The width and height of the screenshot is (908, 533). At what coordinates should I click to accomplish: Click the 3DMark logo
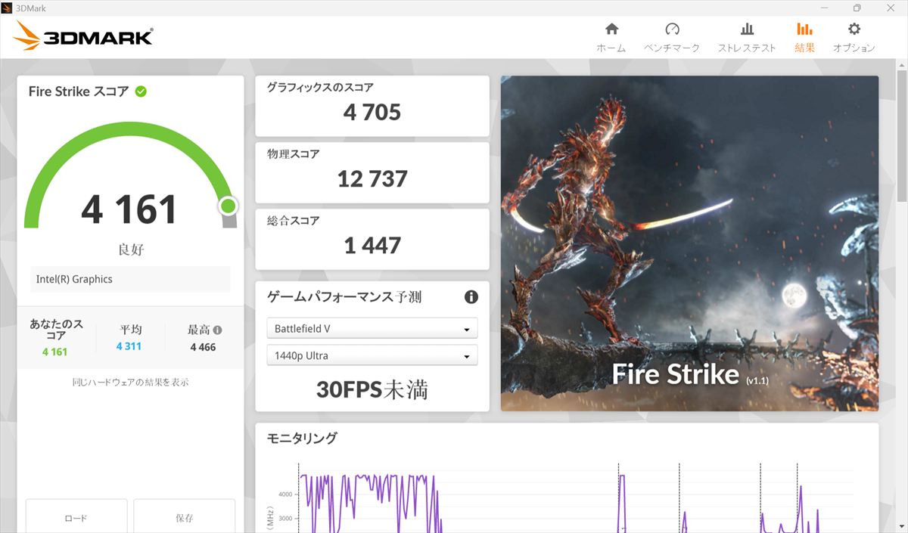(83, 36)
